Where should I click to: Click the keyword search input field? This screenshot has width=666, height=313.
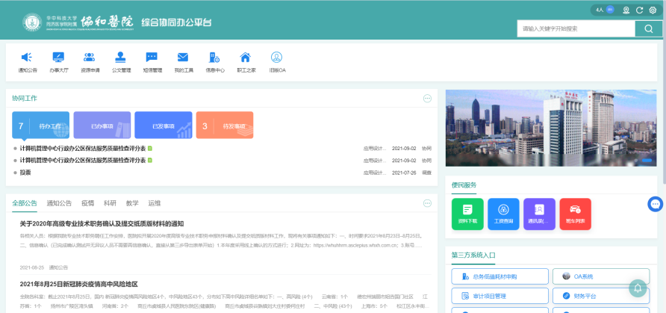click(x=575, y=28)
